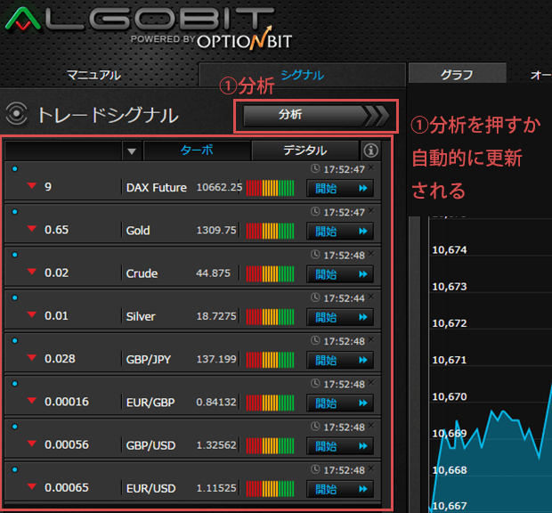The image size is (552, 513).
Task: Click the red down arrow for DAX Future
Action: (x=32, y=185)
